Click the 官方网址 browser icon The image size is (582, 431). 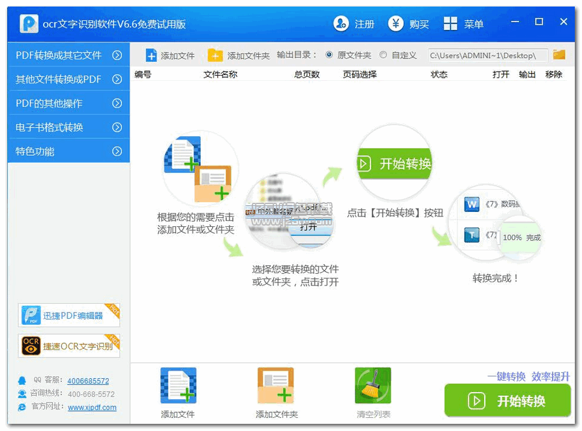[22, 407]
